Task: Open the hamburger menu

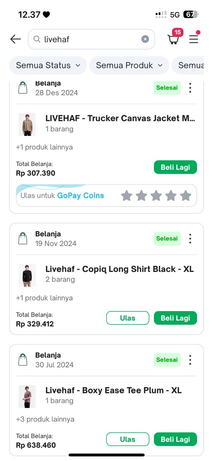Action: [194, 39]
